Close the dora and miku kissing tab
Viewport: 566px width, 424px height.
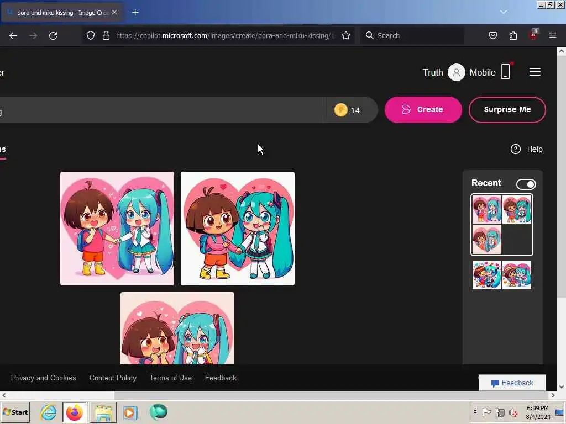pyautogui.click(x=114, y=12)
